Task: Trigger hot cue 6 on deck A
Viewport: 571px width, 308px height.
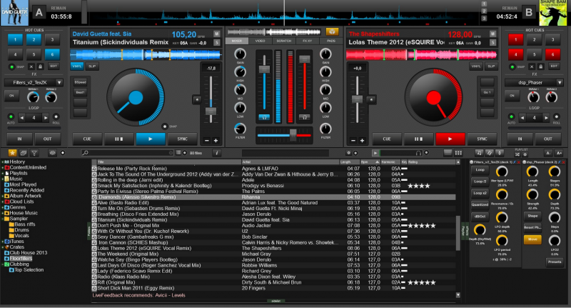Action: click(52, 54)
